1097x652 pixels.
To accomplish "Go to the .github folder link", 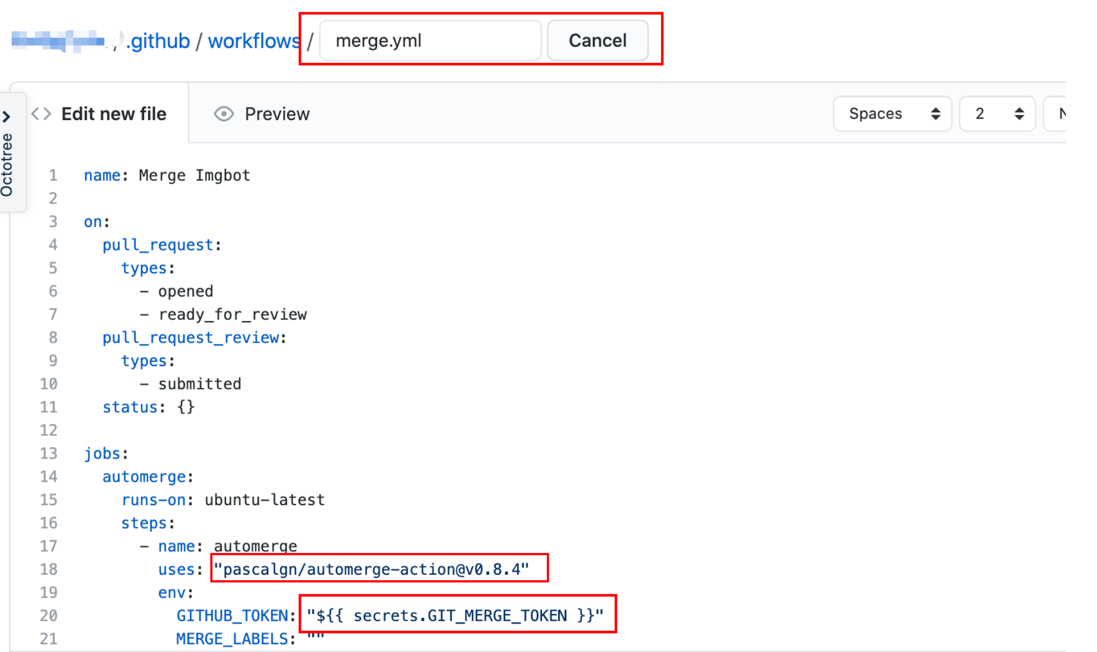I will point(158,41).
